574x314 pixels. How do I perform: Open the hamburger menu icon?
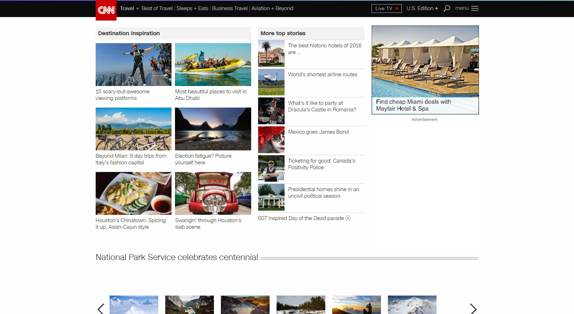pos(475,8)
